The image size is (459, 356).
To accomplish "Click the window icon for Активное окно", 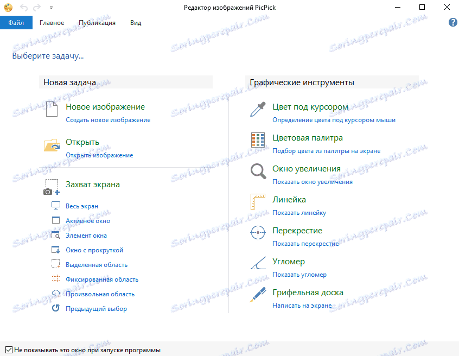I will (56, 220).
